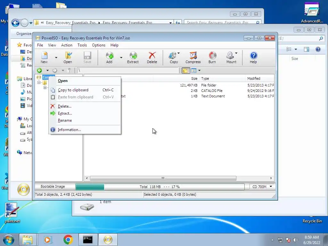Open the View menu
Image resolution: width=328 pixels, height=246 pixels.
[52, 45]
